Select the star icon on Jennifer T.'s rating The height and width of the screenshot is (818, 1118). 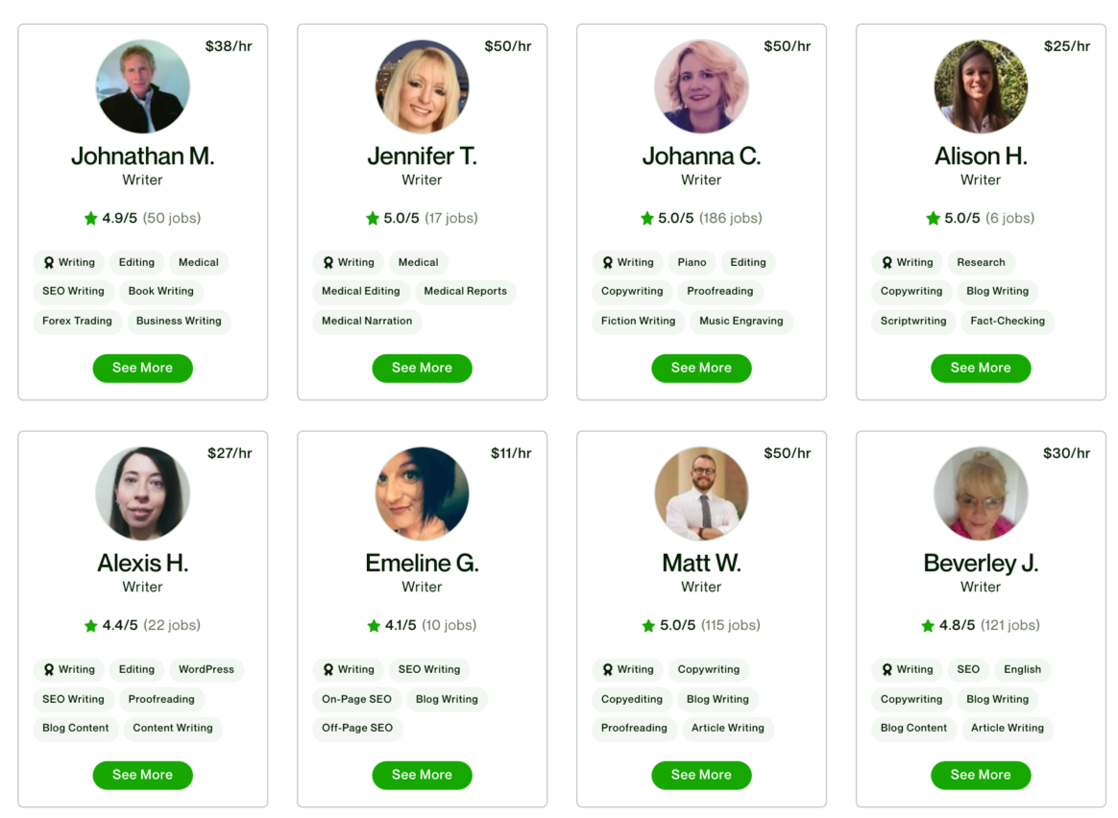[x=373, y=218]
